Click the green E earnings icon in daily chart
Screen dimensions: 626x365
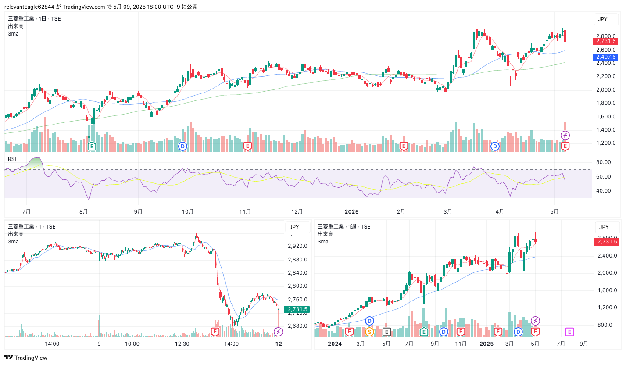pyautogui.click(x=92, y=146)
